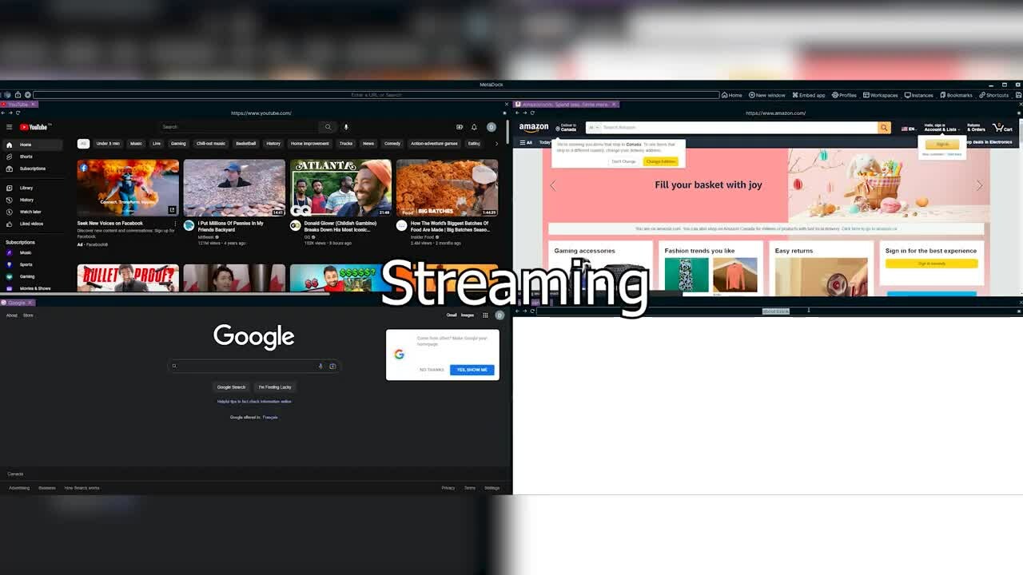1023x575 pixels.
Task: Open YouTube notifications bell
Action: pos(474,127)
